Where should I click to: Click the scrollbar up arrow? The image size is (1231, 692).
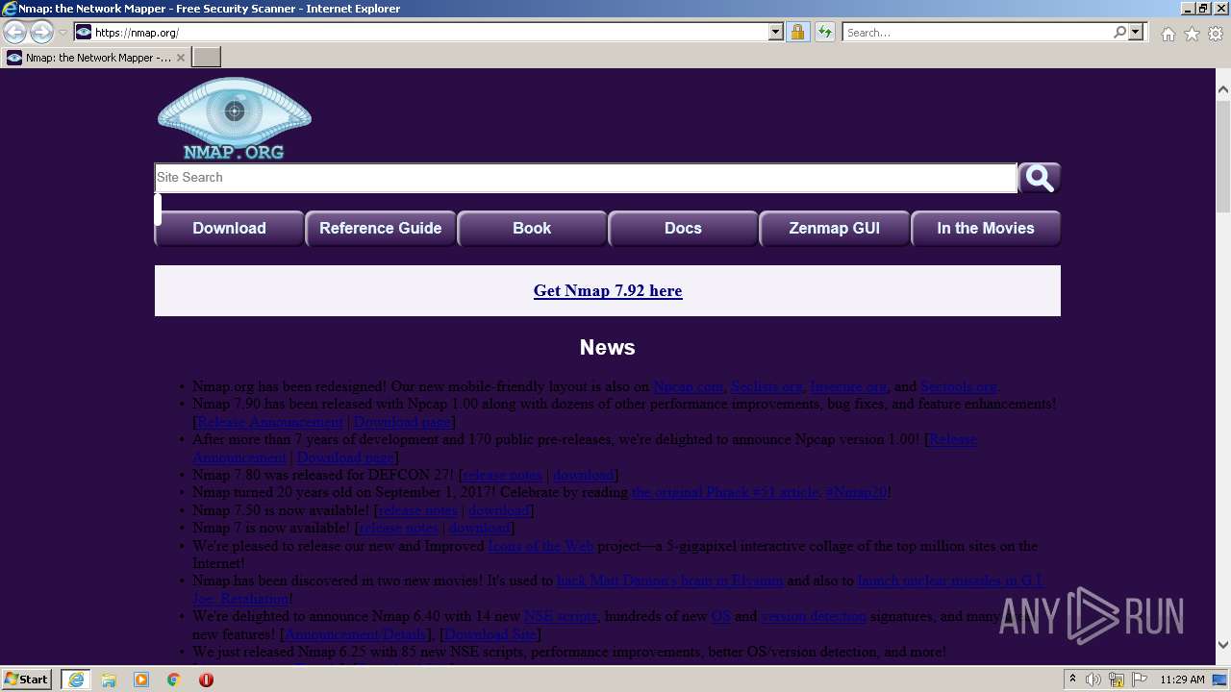click(x=1223, y=89)
